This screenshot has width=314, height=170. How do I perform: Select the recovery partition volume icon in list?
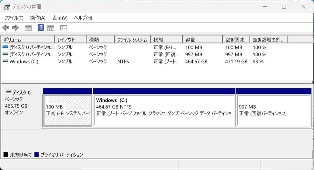(x=5, y=54)
